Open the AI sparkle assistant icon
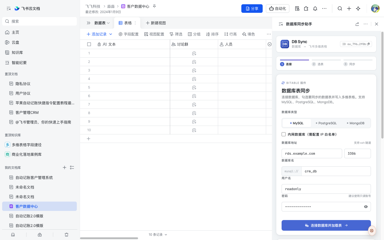This screenshot has height=240, width=384. tap(358, 9)
